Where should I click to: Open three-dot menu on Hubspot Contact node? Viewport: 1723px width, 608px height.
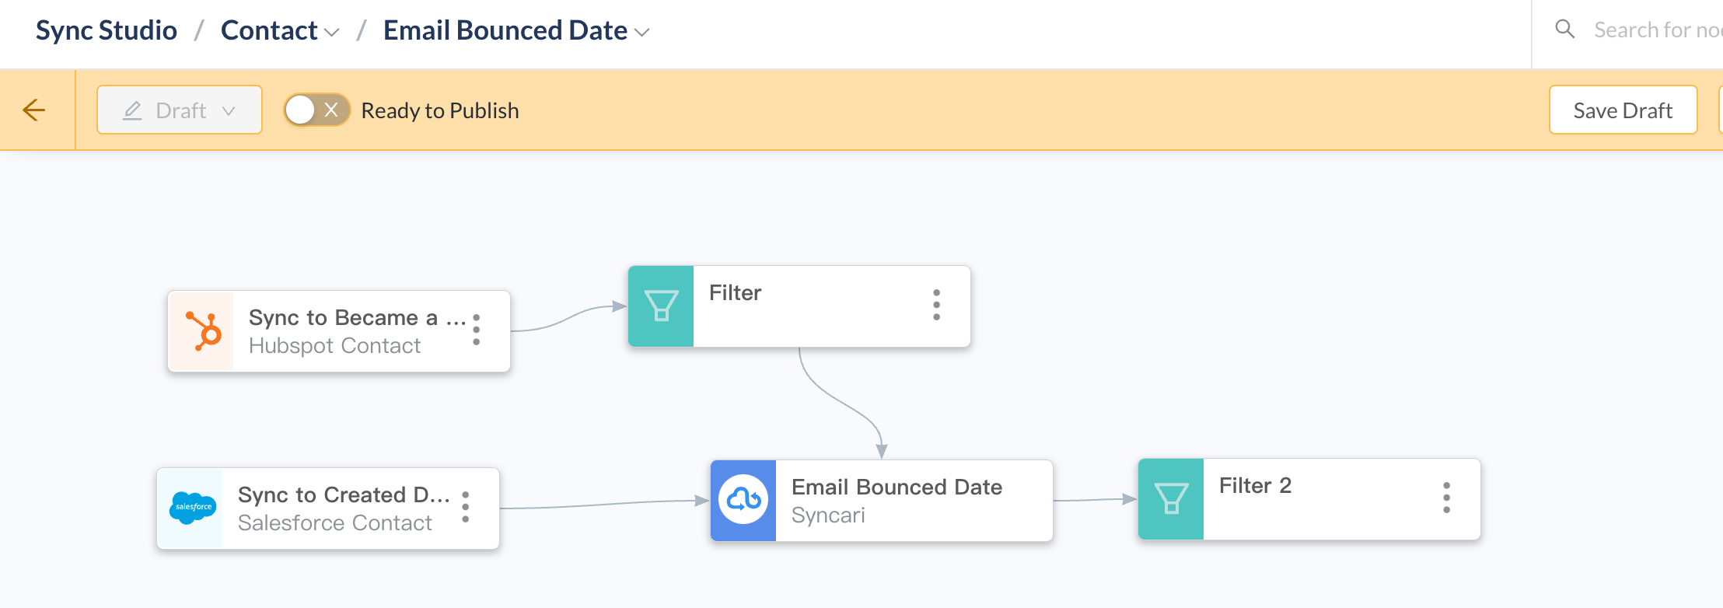pyautogui.click(x=476, y=330)
